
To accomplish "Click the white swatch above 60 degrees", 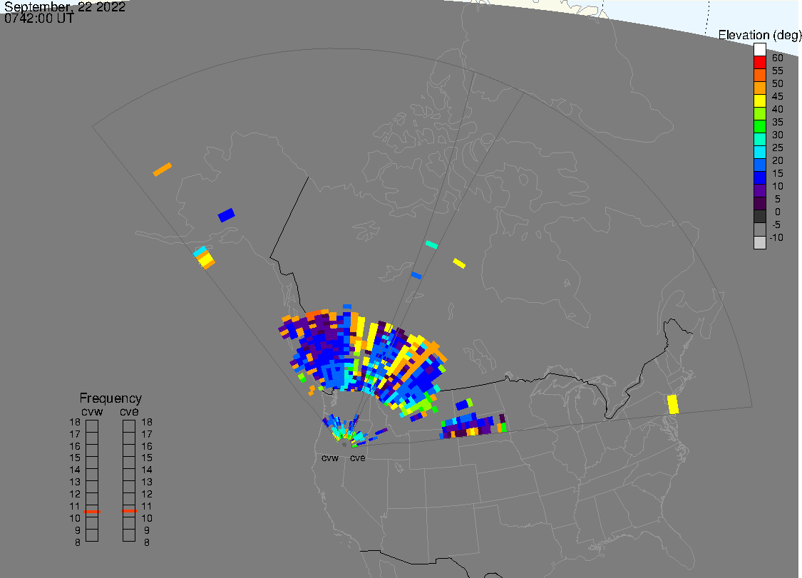I will tap(759, 50).
